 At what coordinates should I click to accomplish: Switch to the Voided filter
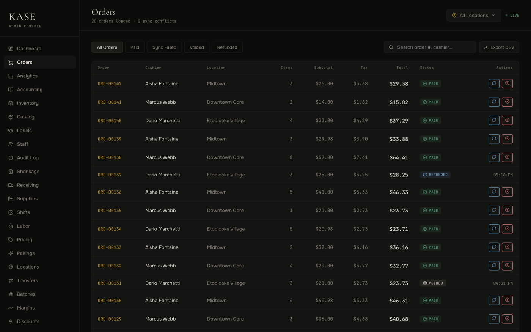(196, 47)
